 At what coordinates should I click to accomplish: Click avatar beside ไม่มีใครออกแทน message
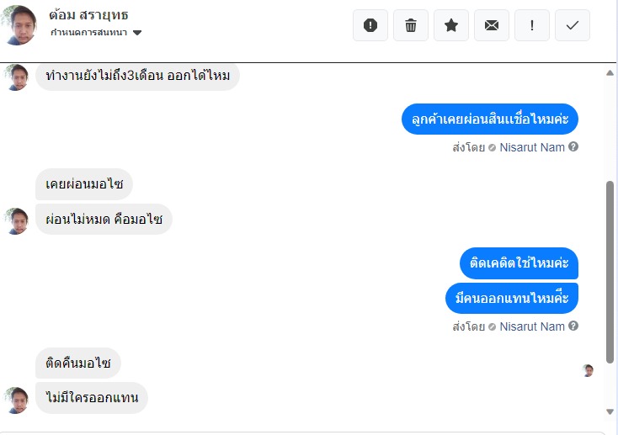click(x=17, y=400)
